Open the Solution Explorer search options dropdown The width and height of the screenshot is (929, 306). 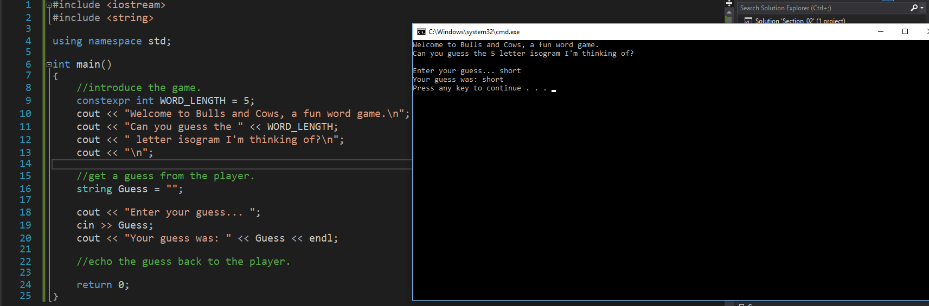pos(922,8)
